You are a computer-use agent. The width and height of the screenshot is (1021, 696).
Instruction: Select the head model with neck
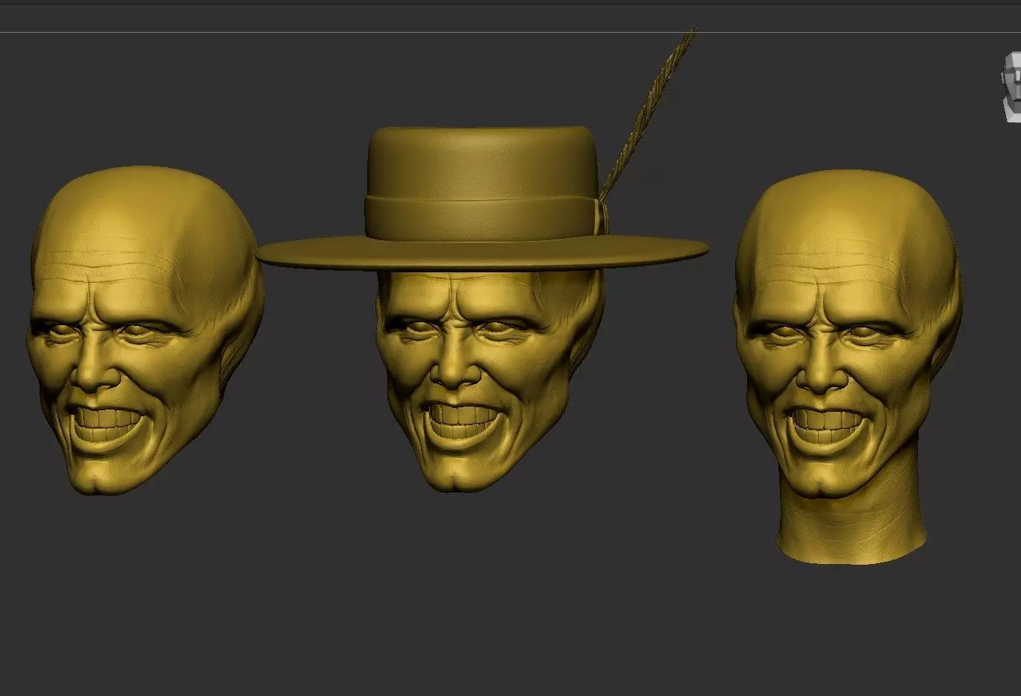tap(848, 366)
